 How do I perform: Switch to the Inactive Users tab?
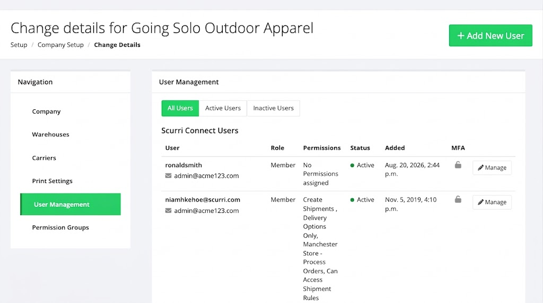(273, 108)
